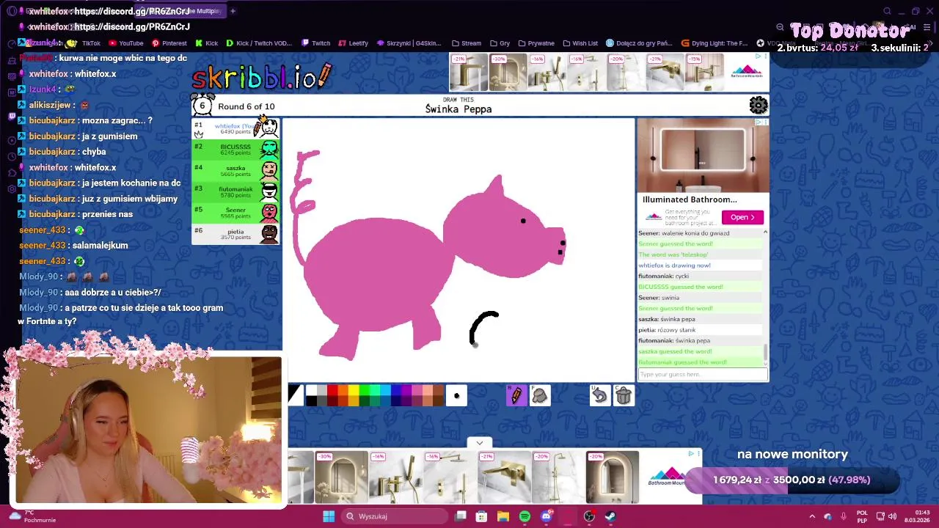The height and width of the screenshot is (528, 939).
Task: Click the Illuminated Bathroom mirror ad image
Action: pos(703,155)
